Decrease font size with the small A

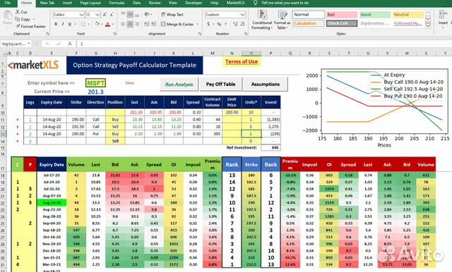tap(112, 14)
